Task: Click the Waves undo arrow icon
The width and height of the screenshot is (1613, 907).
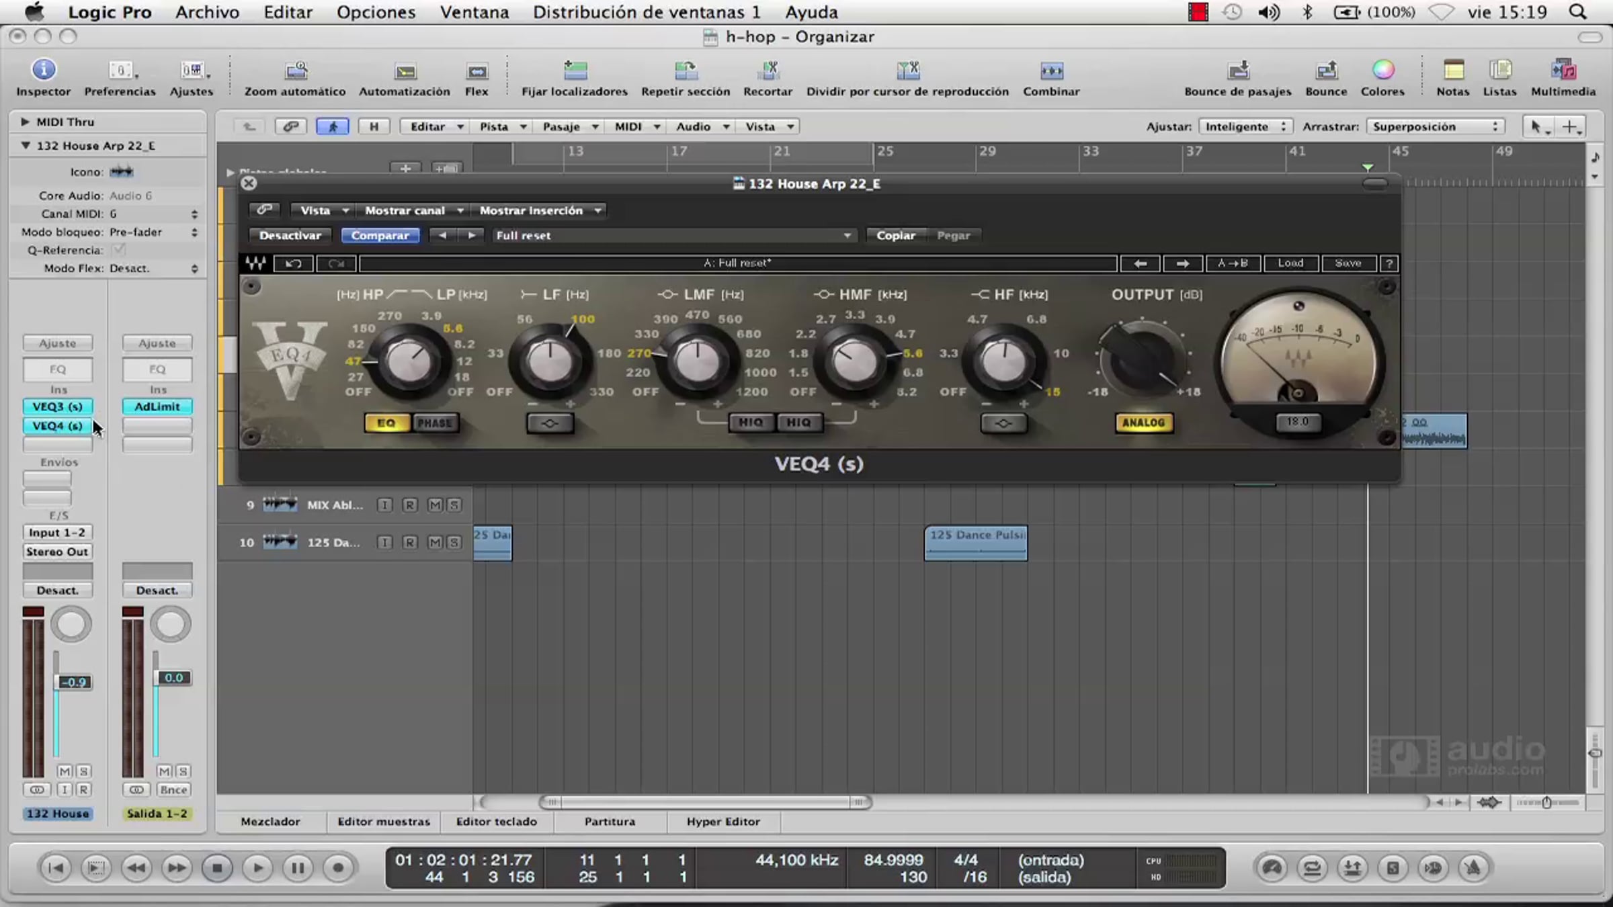Action: 294,263
